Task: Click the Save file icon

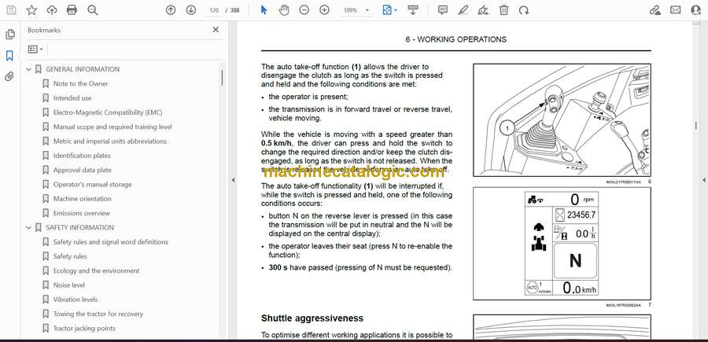Action: click(x=11, y=10)
